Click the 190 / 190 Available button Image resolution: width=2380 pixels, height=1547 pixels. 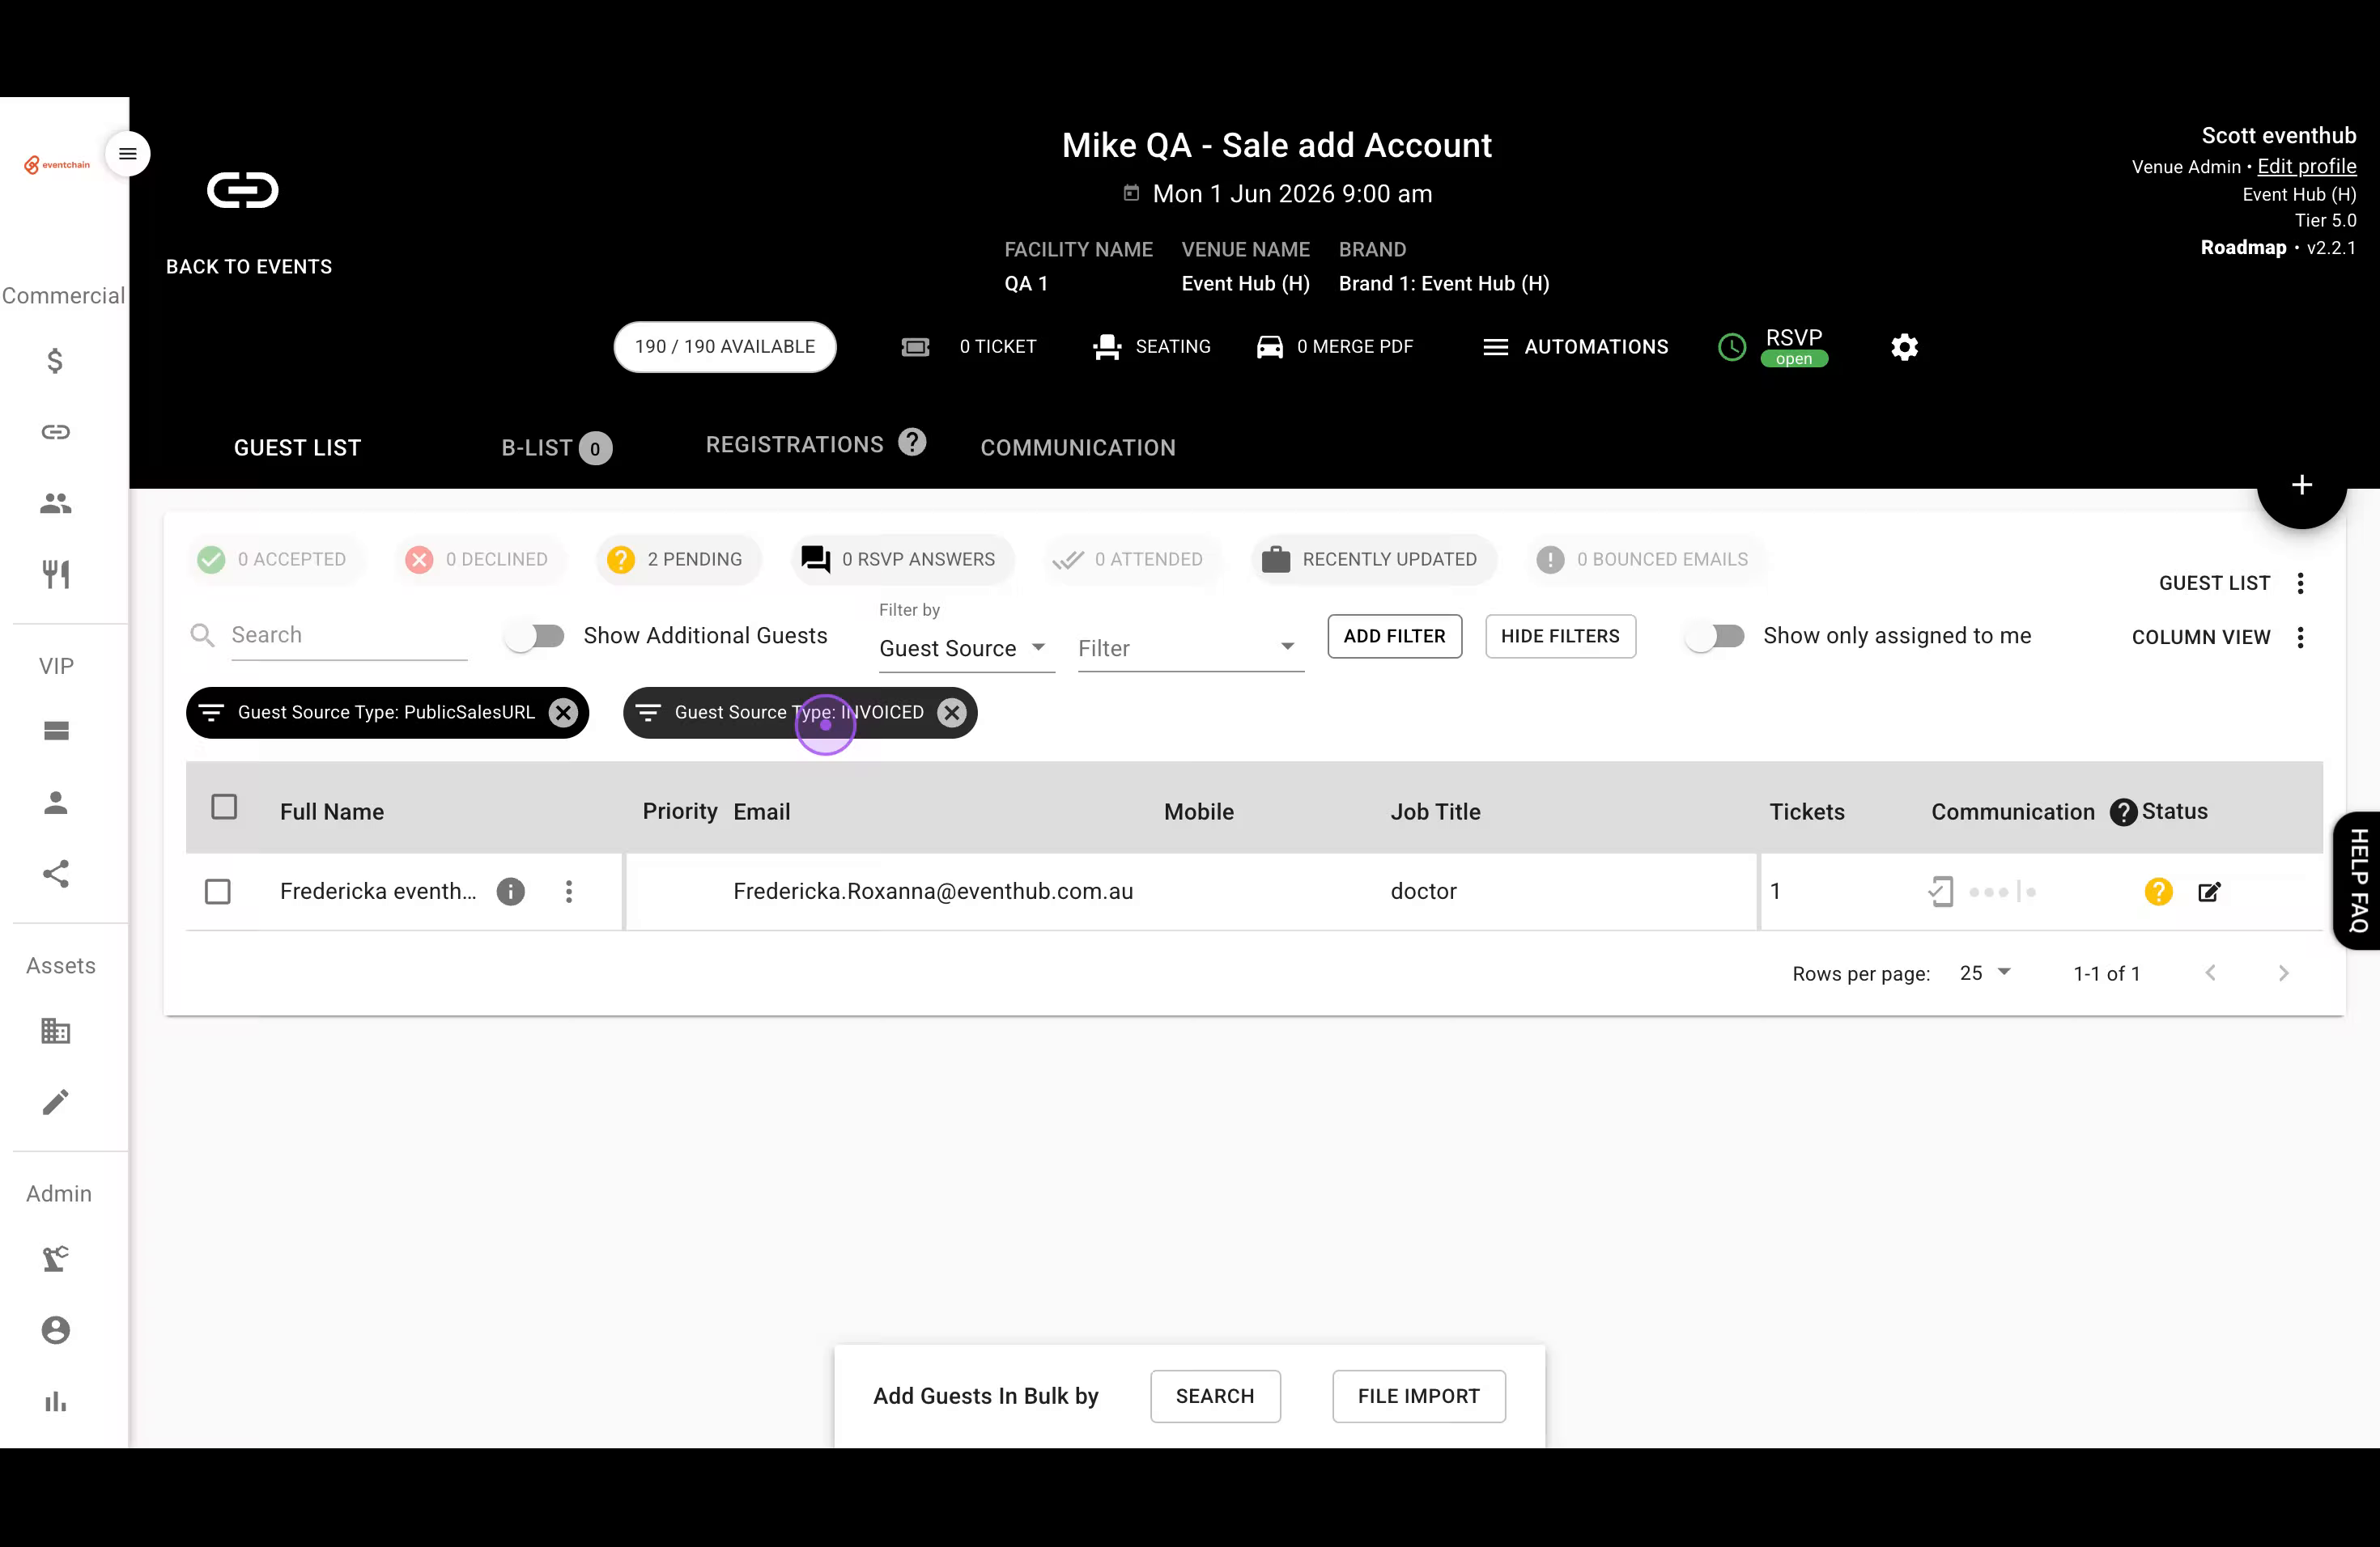point(725,347)
